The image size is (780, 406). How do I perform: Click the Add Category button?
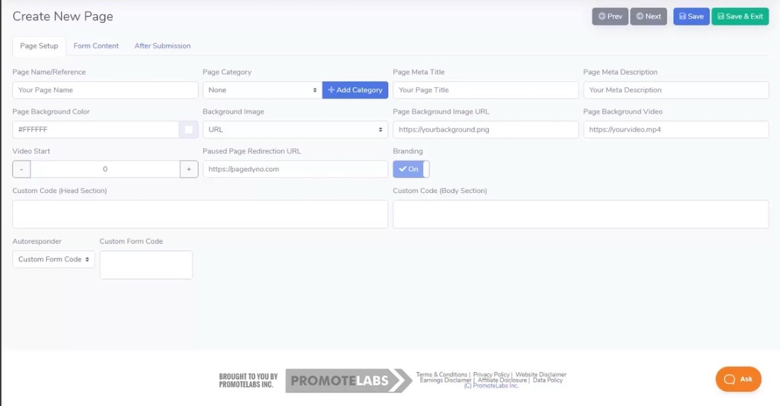[355, 90]
